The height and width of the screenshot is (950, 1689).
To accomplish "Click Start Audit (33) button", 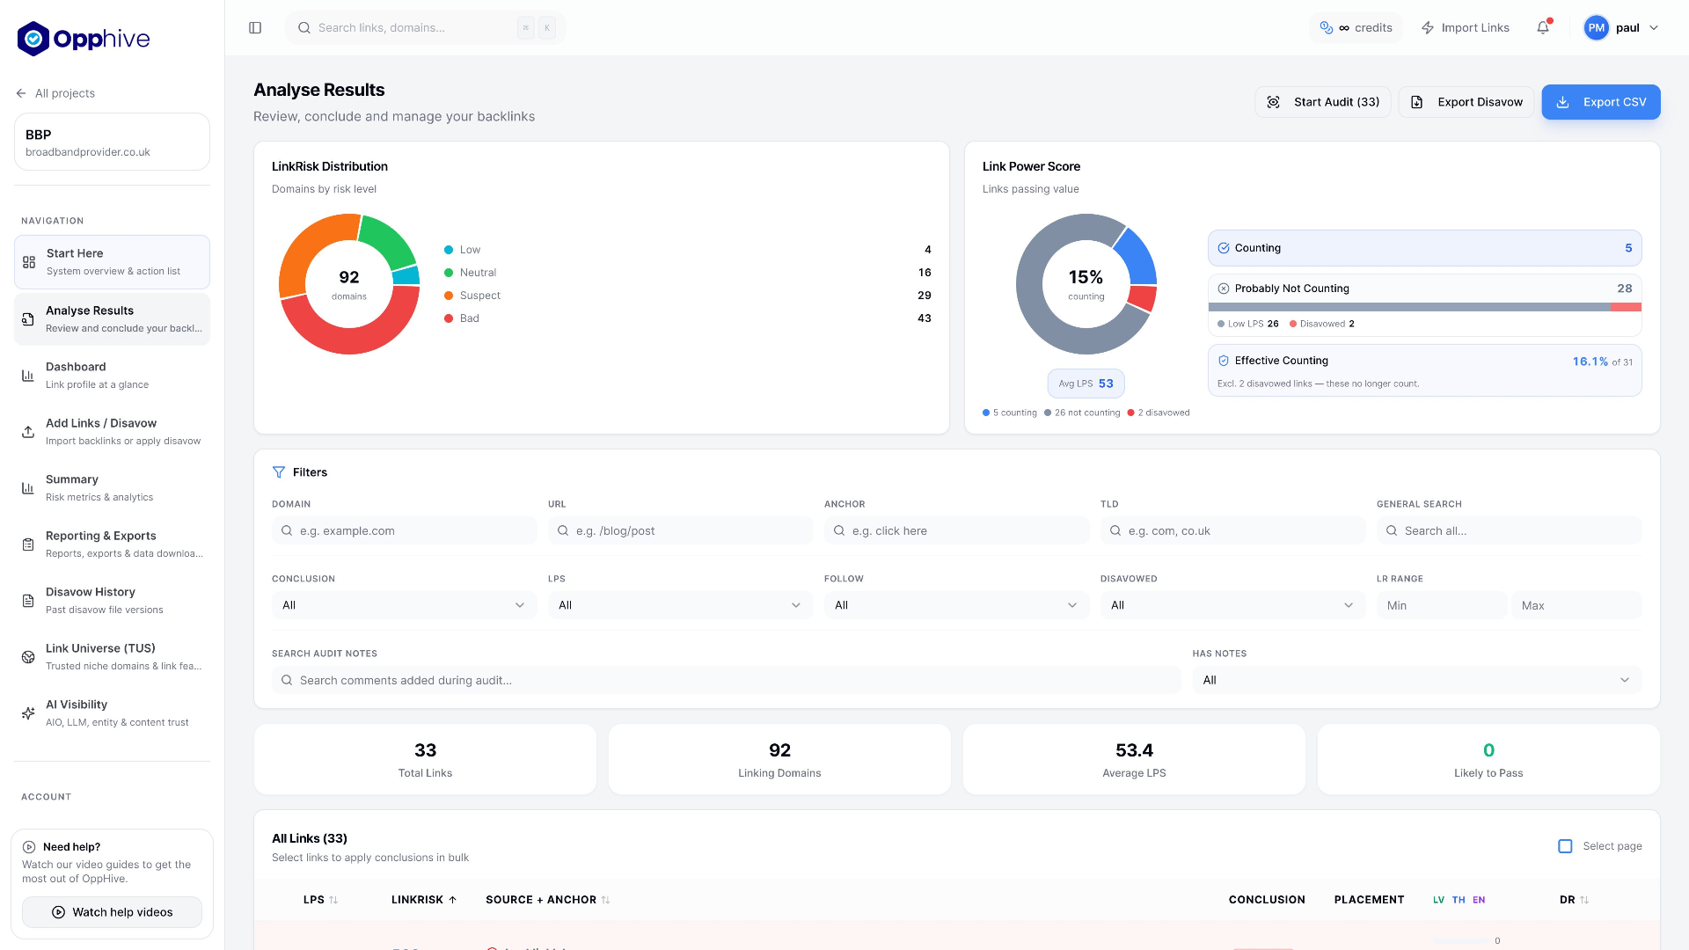I will coord(1323,102).
